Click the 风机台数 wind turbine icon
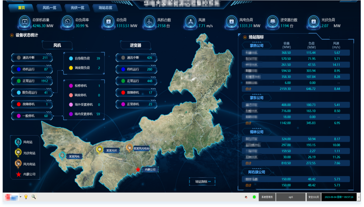Viewport: 364px width, 207px height. pyautogui.click(x=149, y=22)
